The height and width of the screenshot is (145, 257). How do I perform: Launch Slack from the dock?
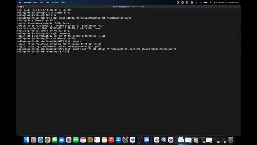point(157,140)
